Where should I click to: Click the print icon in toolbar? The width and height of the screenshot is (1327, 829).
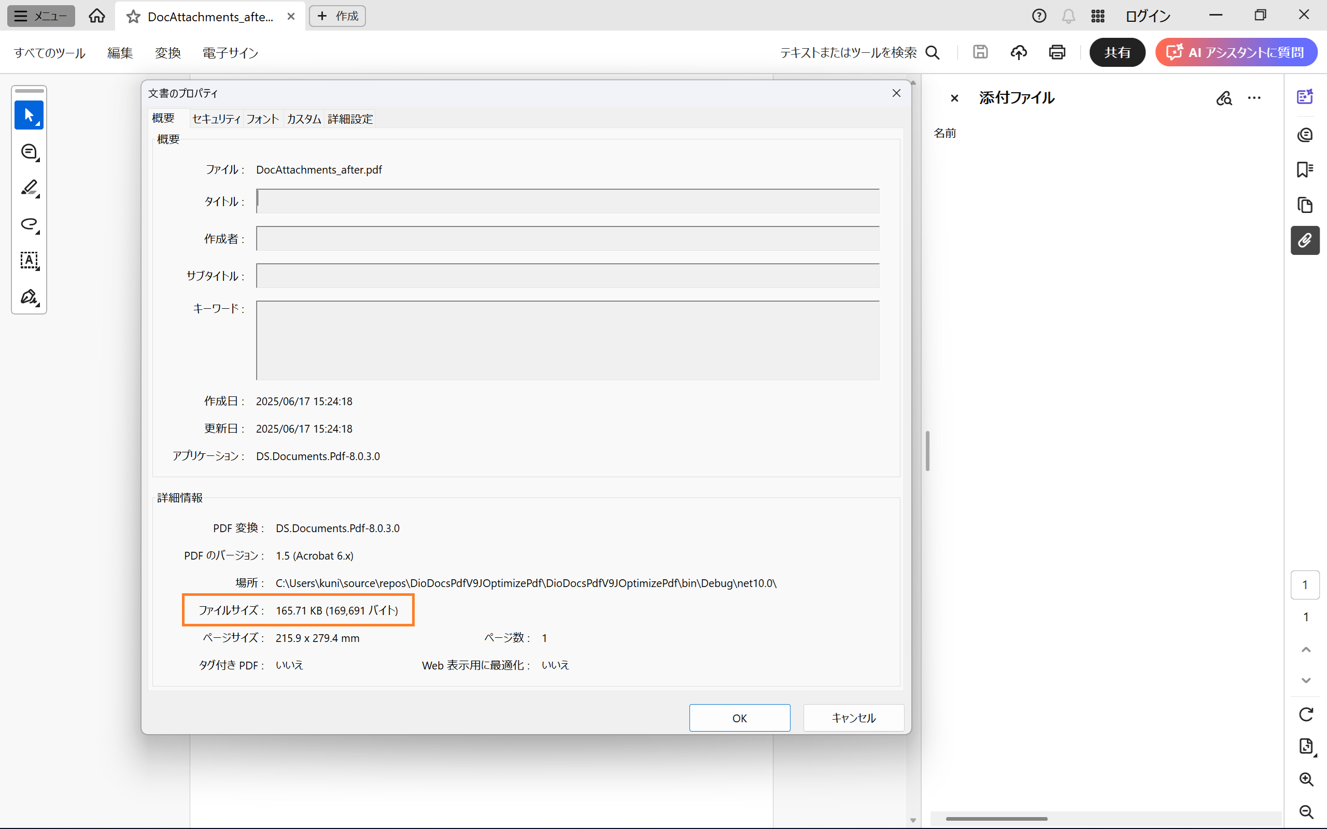[x=1056, y=53]
